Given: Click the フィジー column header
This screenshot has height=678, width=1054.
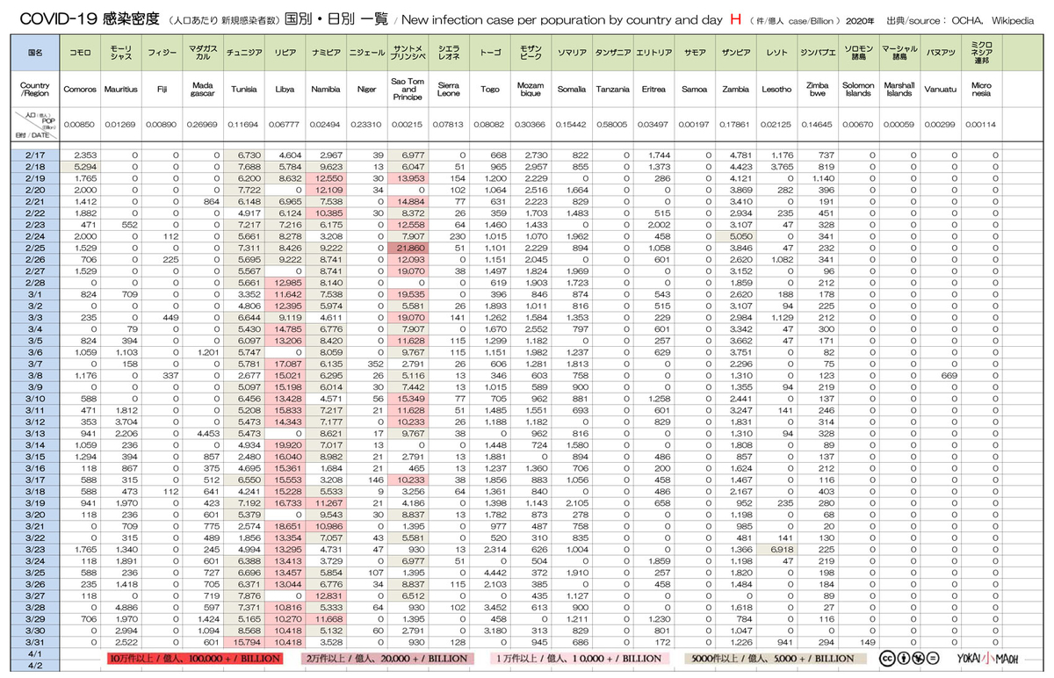Looking at the screenshot, I should [163, 54].
